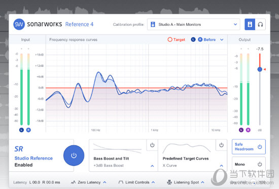Click the Zero Latency waveform icon

click(73, 182)
